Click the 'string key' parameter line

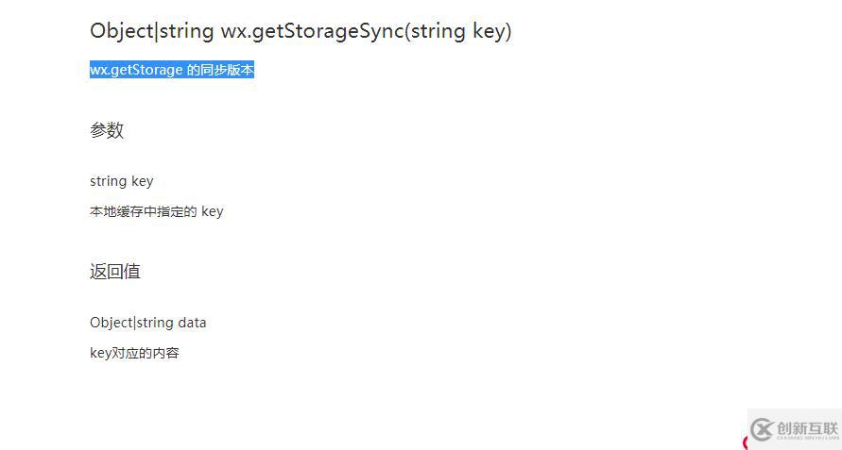click(x=121, y=181)
